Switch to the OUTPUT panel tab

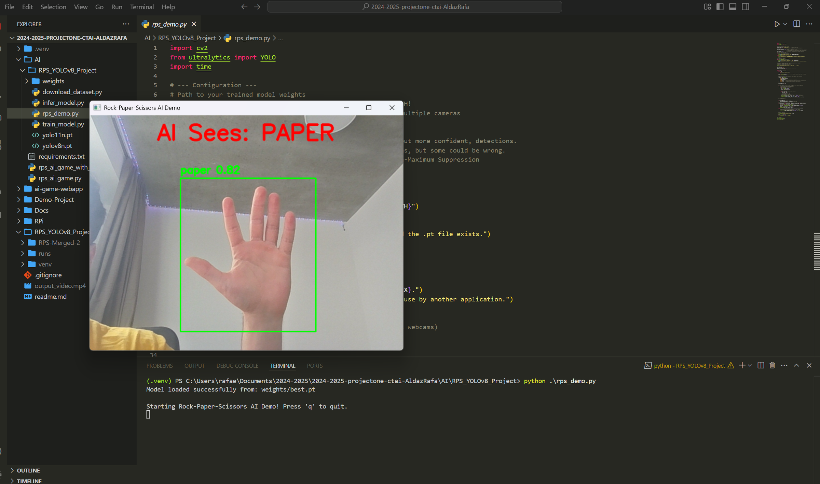pyautogui.click(x=194, y=366)
